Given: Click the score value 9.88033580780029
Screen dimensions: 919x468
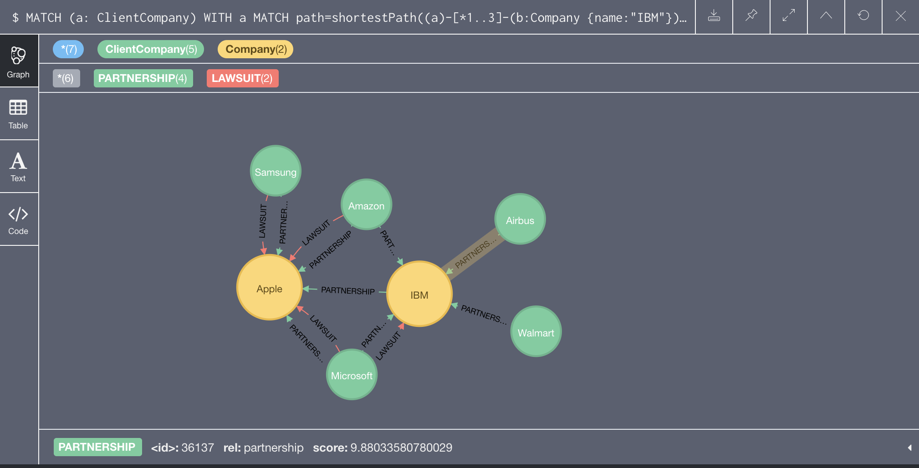Looking at the screenshot, I should pos(401,448).
